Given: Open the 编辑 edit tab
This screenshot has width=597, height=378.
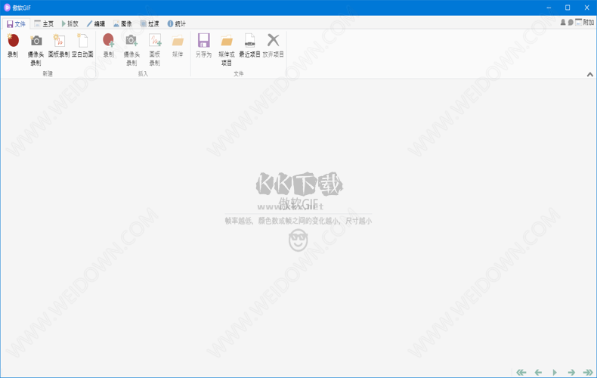Looking at the screenshot, I should pyautogui.click(x=95, y=24).
